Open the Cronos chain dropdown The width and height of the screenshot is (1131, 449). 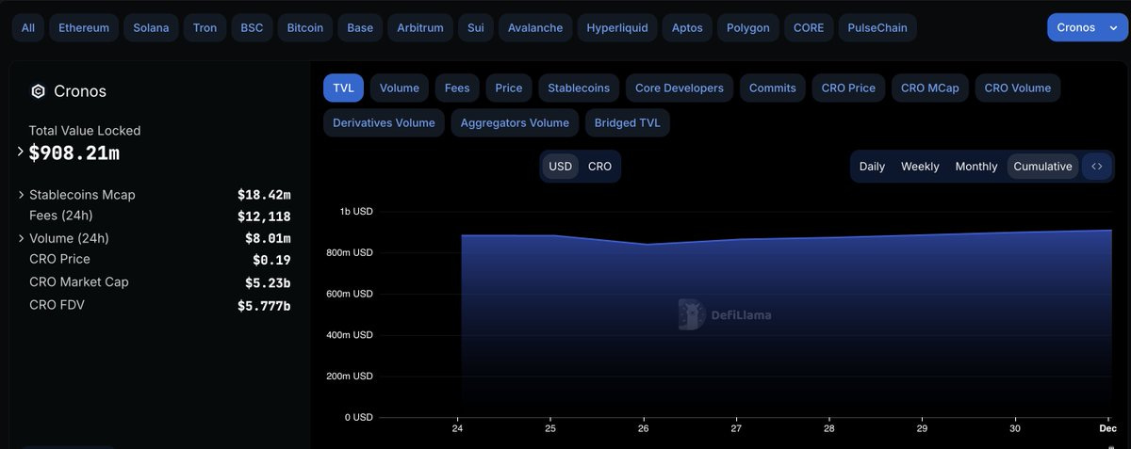point(1087,27)
